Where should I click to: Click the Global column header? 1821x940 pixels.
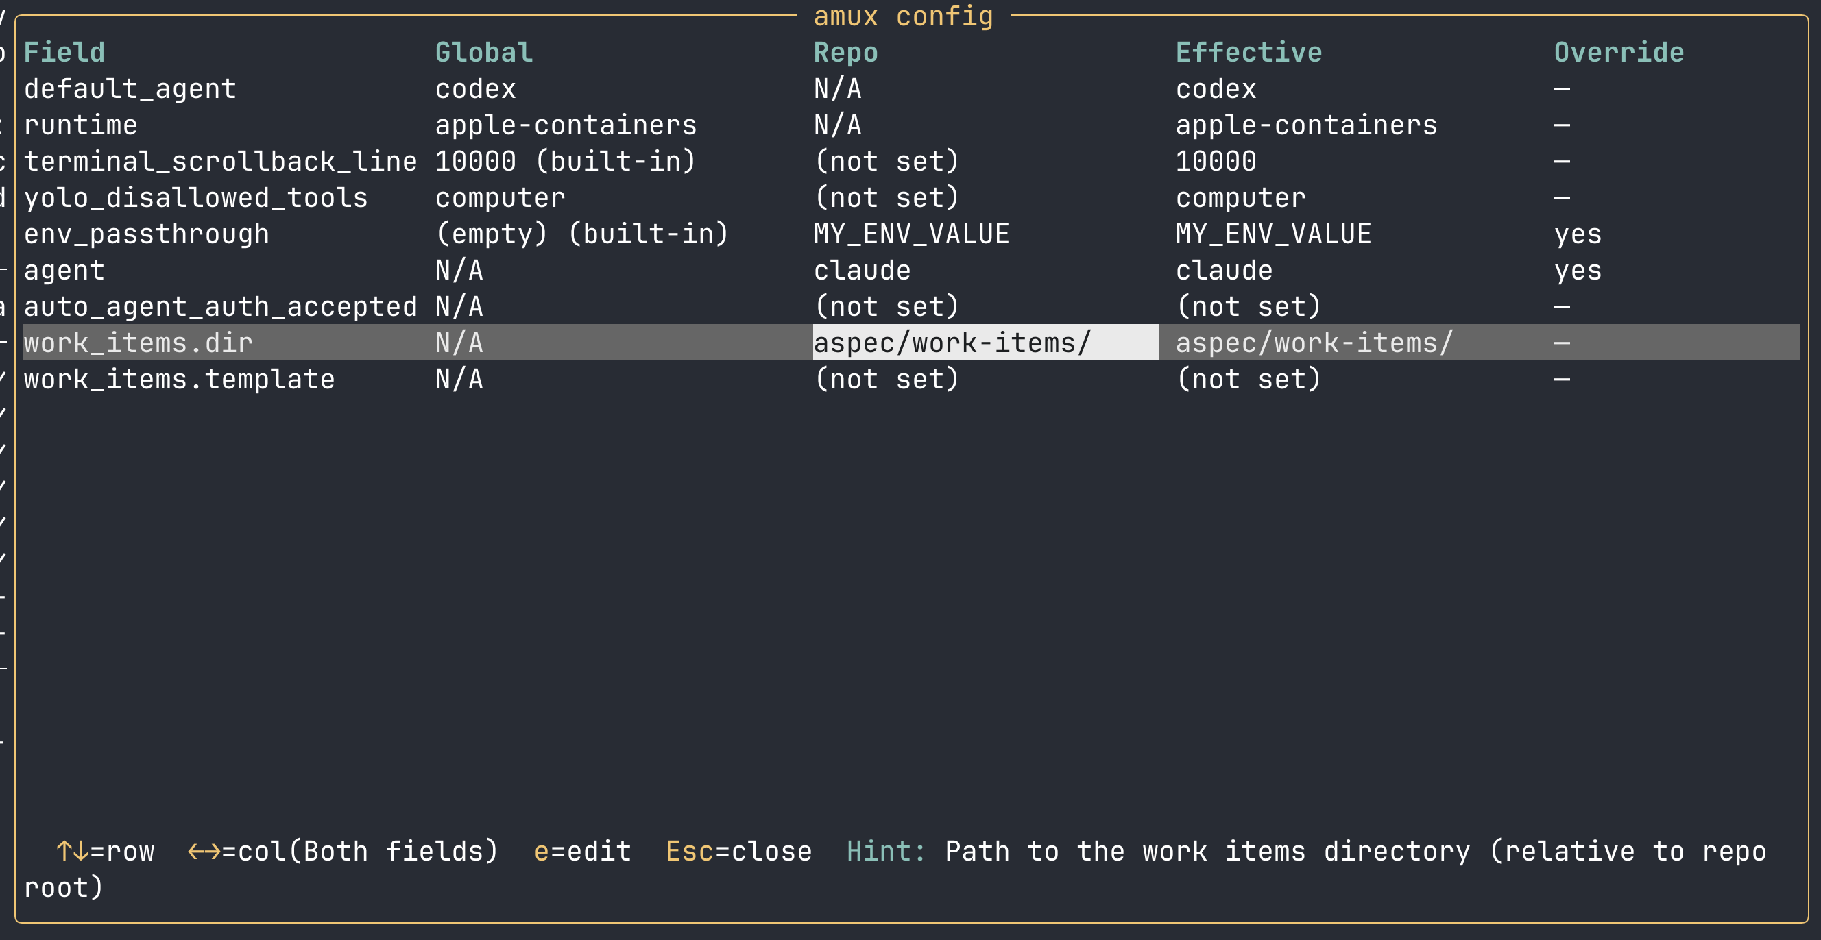click(483, 52)
